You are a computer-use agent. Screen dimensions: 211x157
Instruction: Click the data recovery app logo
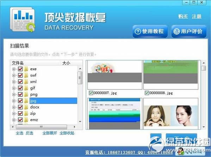coord(23,20)
